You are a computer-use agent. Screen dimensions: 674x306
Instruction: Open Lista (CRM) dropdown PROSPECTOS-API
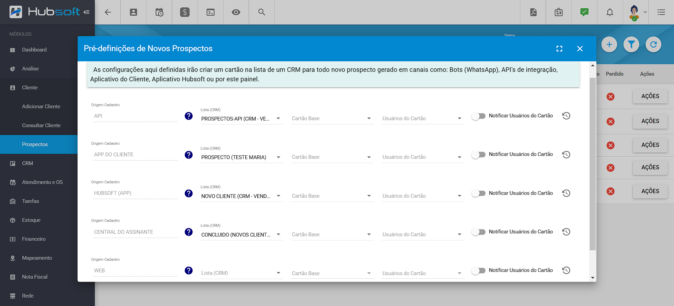point(242,118)
